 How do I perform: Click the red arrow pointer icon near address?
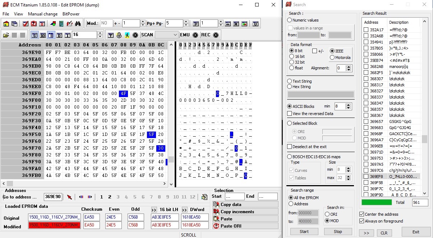point(69,197)
